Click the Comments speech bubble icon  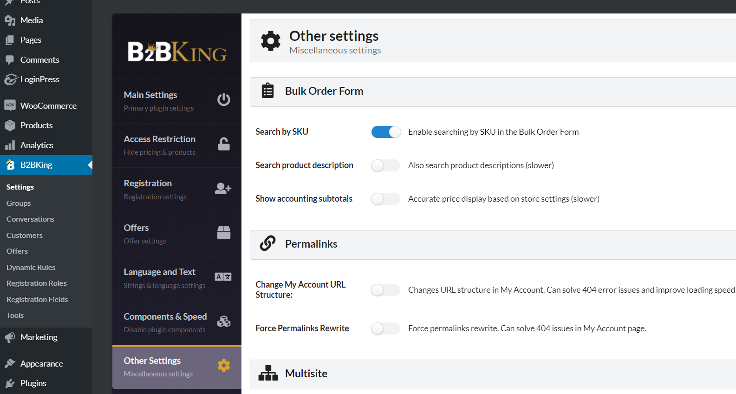point(10,60)
